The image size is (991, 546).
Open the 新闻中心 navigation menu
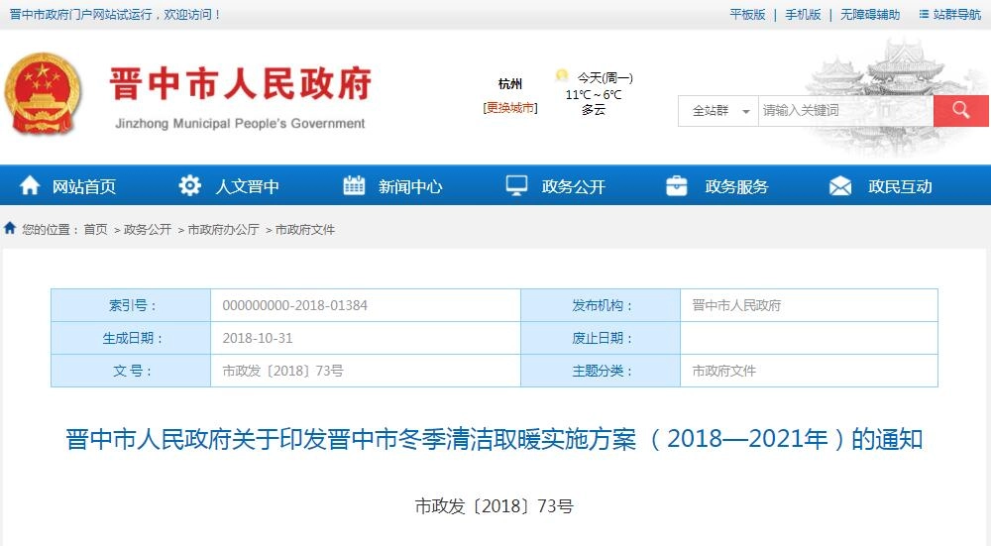pyautogui.click(x=409, y=186)
